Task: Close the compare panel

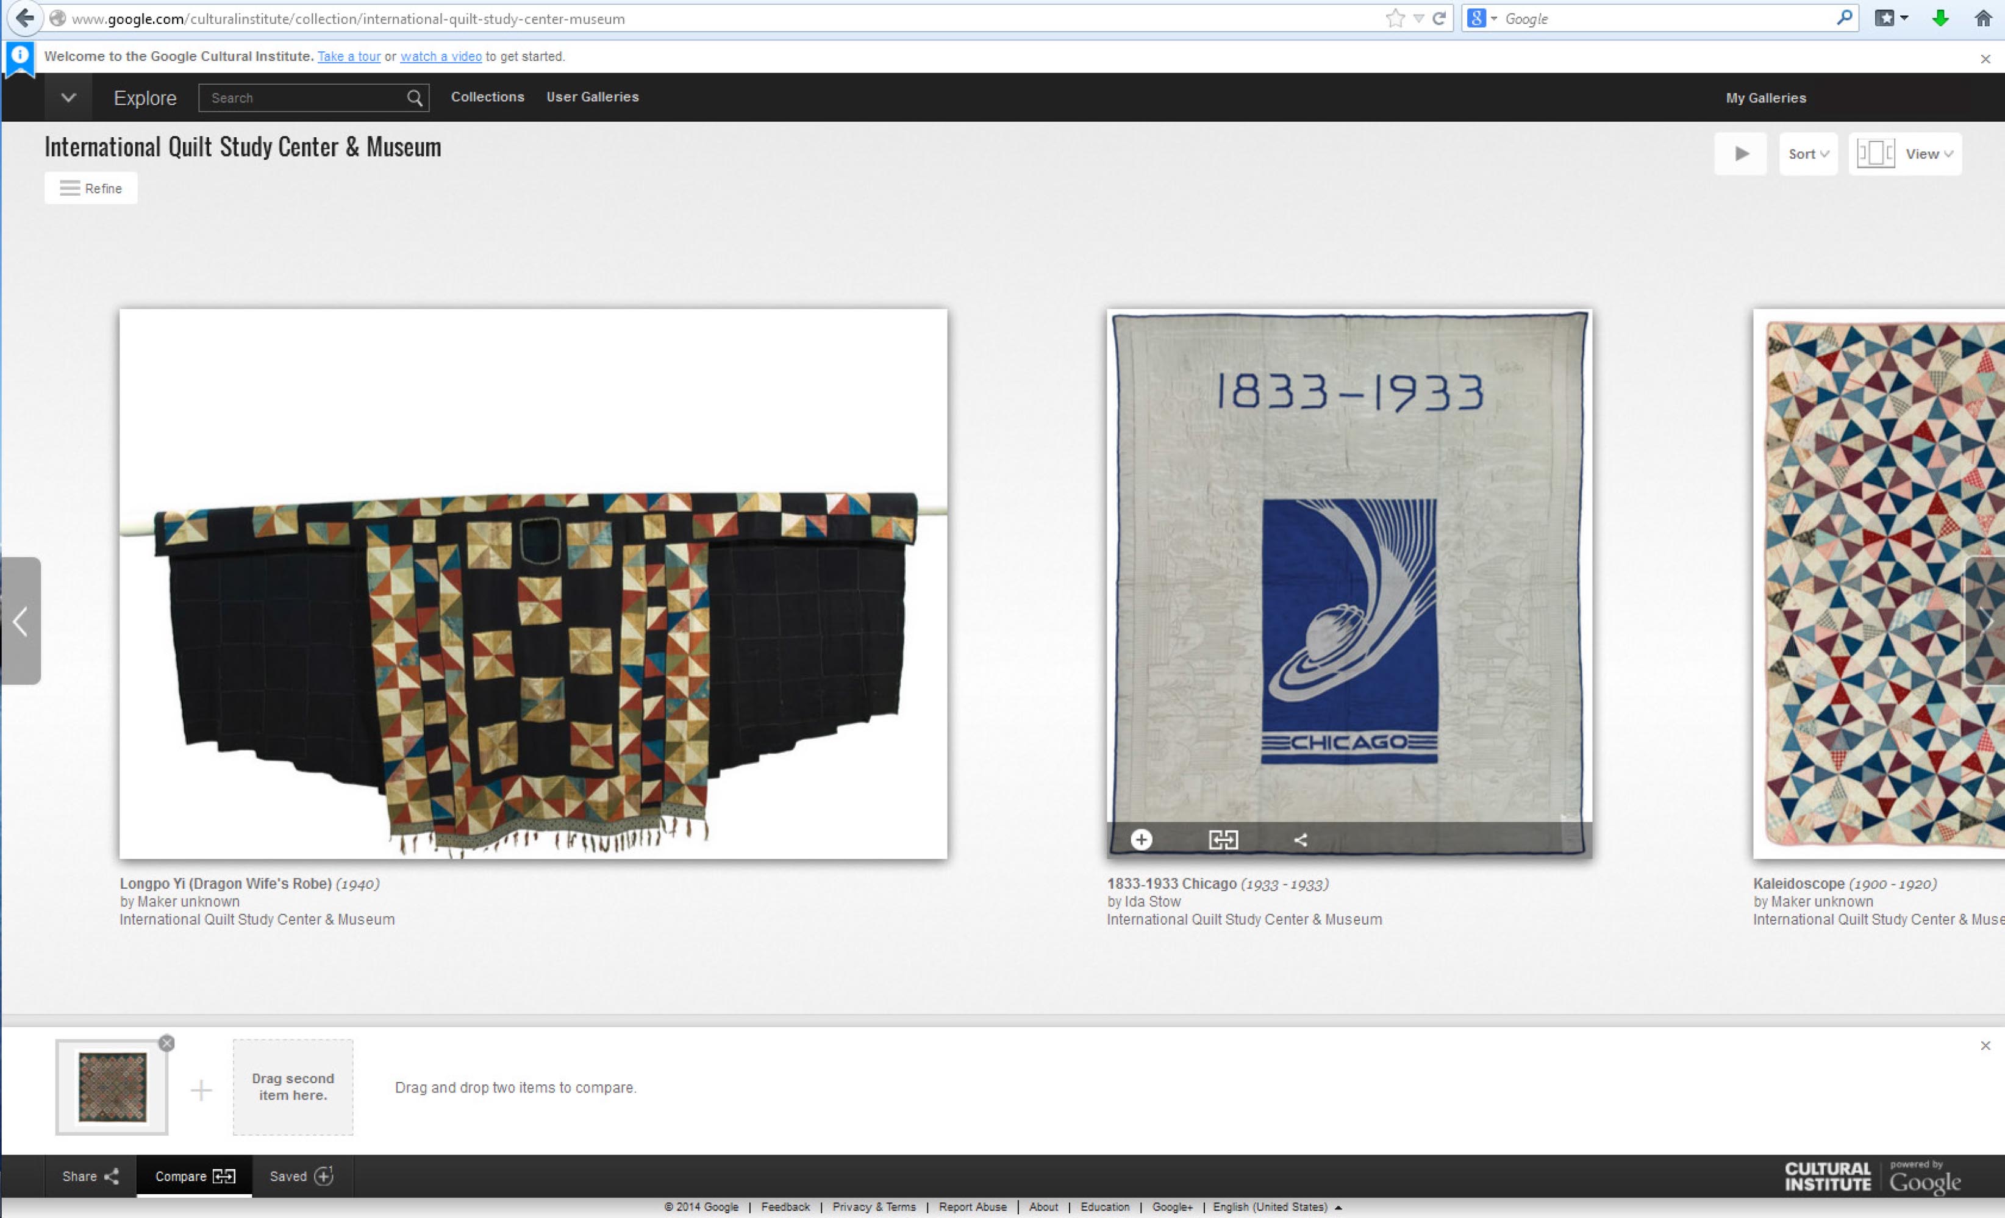Action: click(x=1985, y=1045)
